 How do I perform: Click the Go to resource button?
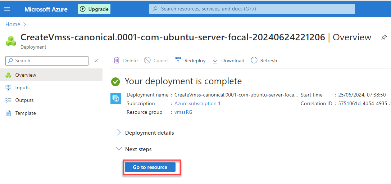(x=150, y=167)
